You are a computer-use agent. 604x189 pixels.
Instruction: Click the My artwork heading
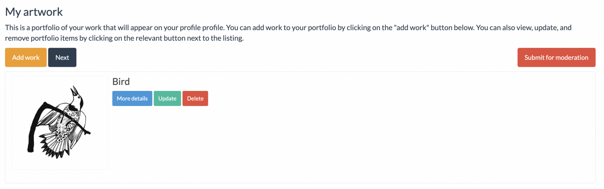point(34,12)
